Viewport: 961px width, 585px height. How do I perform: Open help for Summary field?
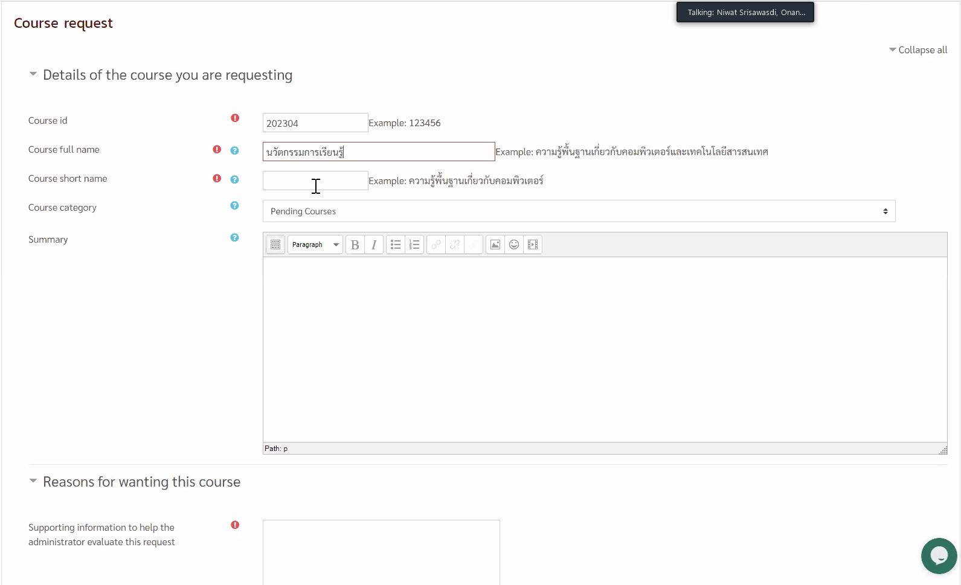tap(234, 238)
